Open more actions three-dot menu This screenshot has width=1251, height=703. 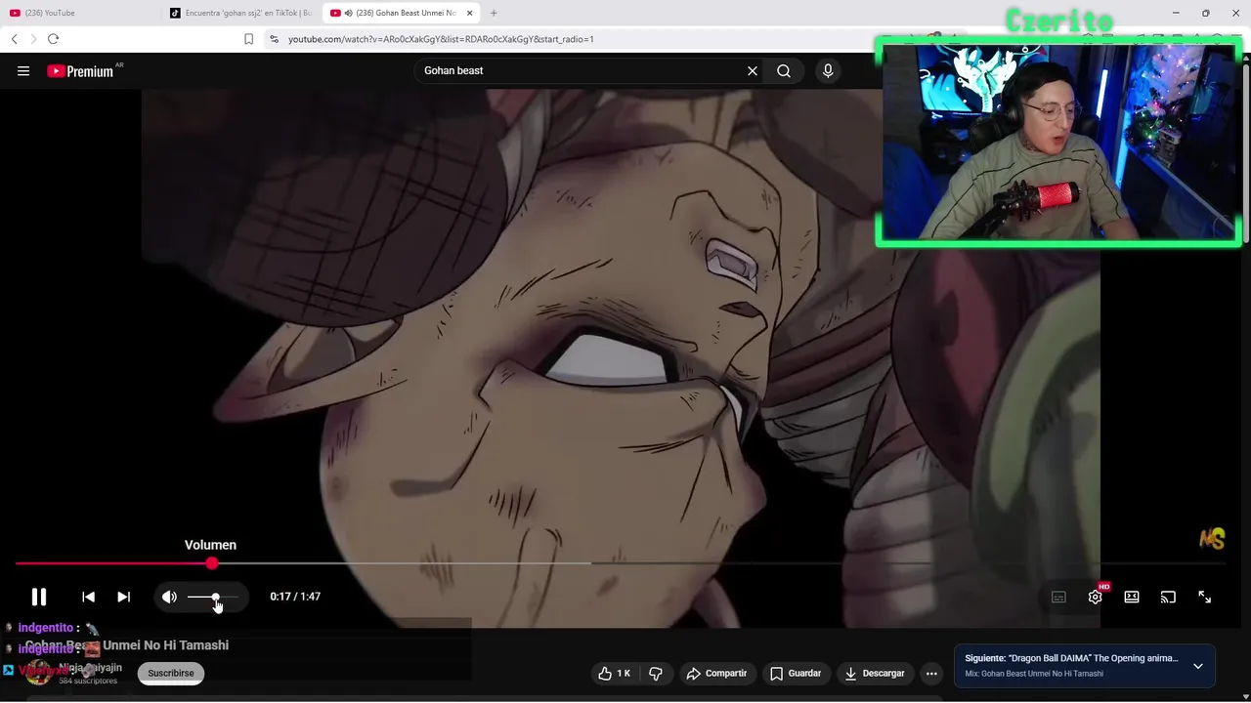click(x=931, y=674)
